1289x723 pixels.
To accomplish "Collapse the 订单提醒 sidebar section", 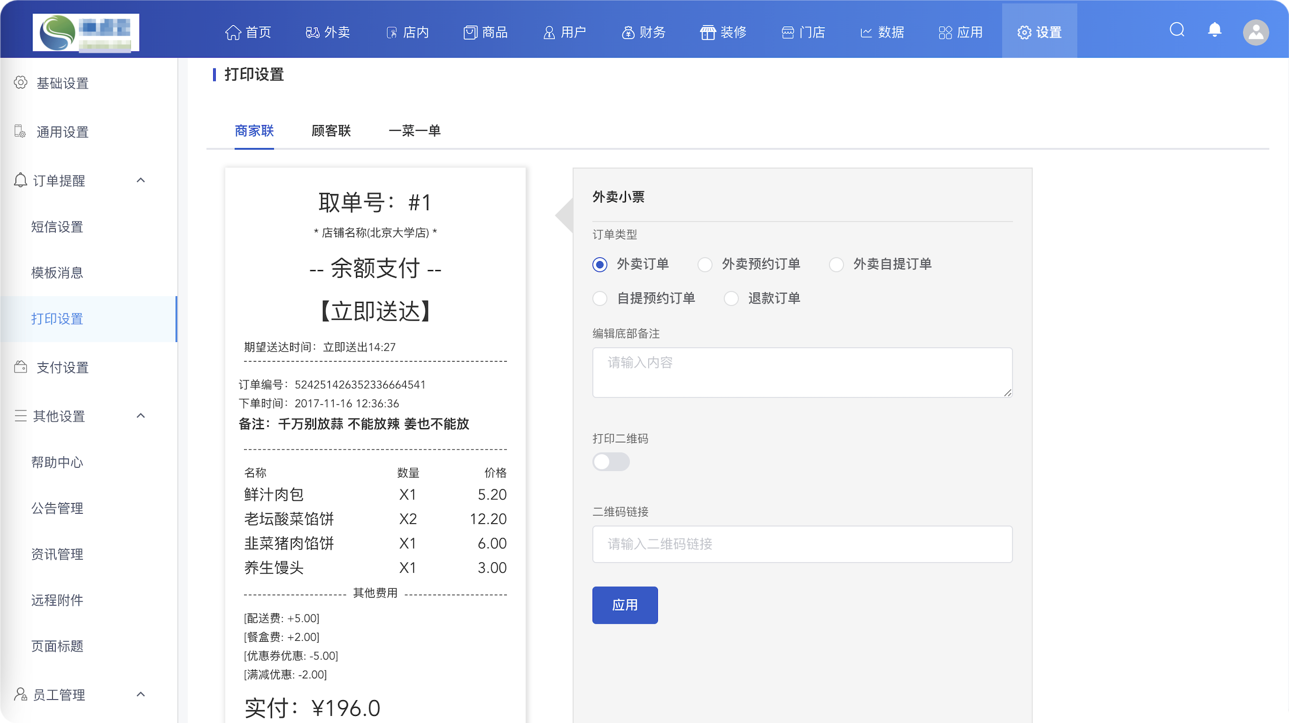I will 140,180.
